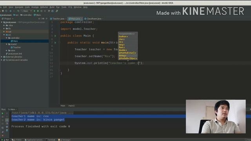Click the Debug bug icon in toolbar
The image size is (251, 141).
point(38,11)
